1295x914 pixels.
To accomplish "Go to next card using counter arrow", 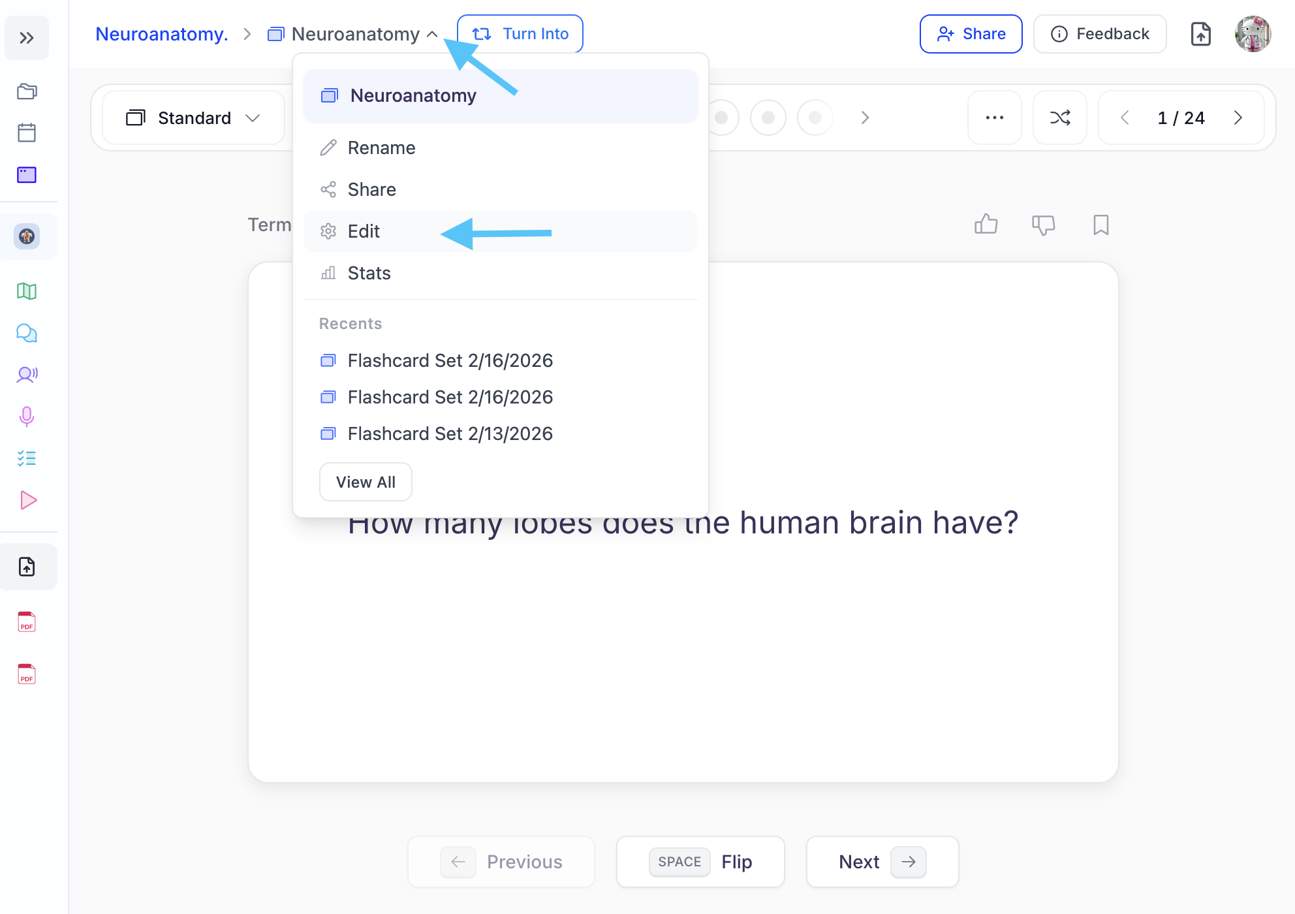I will pos(1238,118).
